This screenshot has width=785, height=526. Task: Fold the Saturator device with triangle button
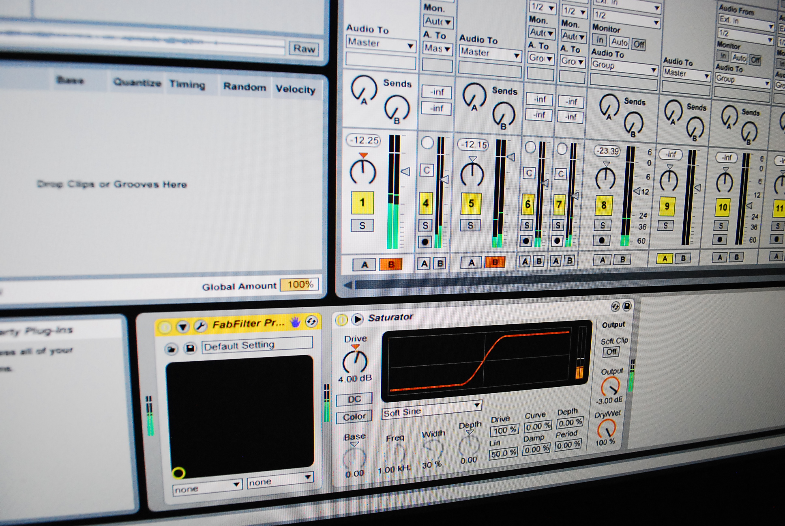tap(357, 319)
